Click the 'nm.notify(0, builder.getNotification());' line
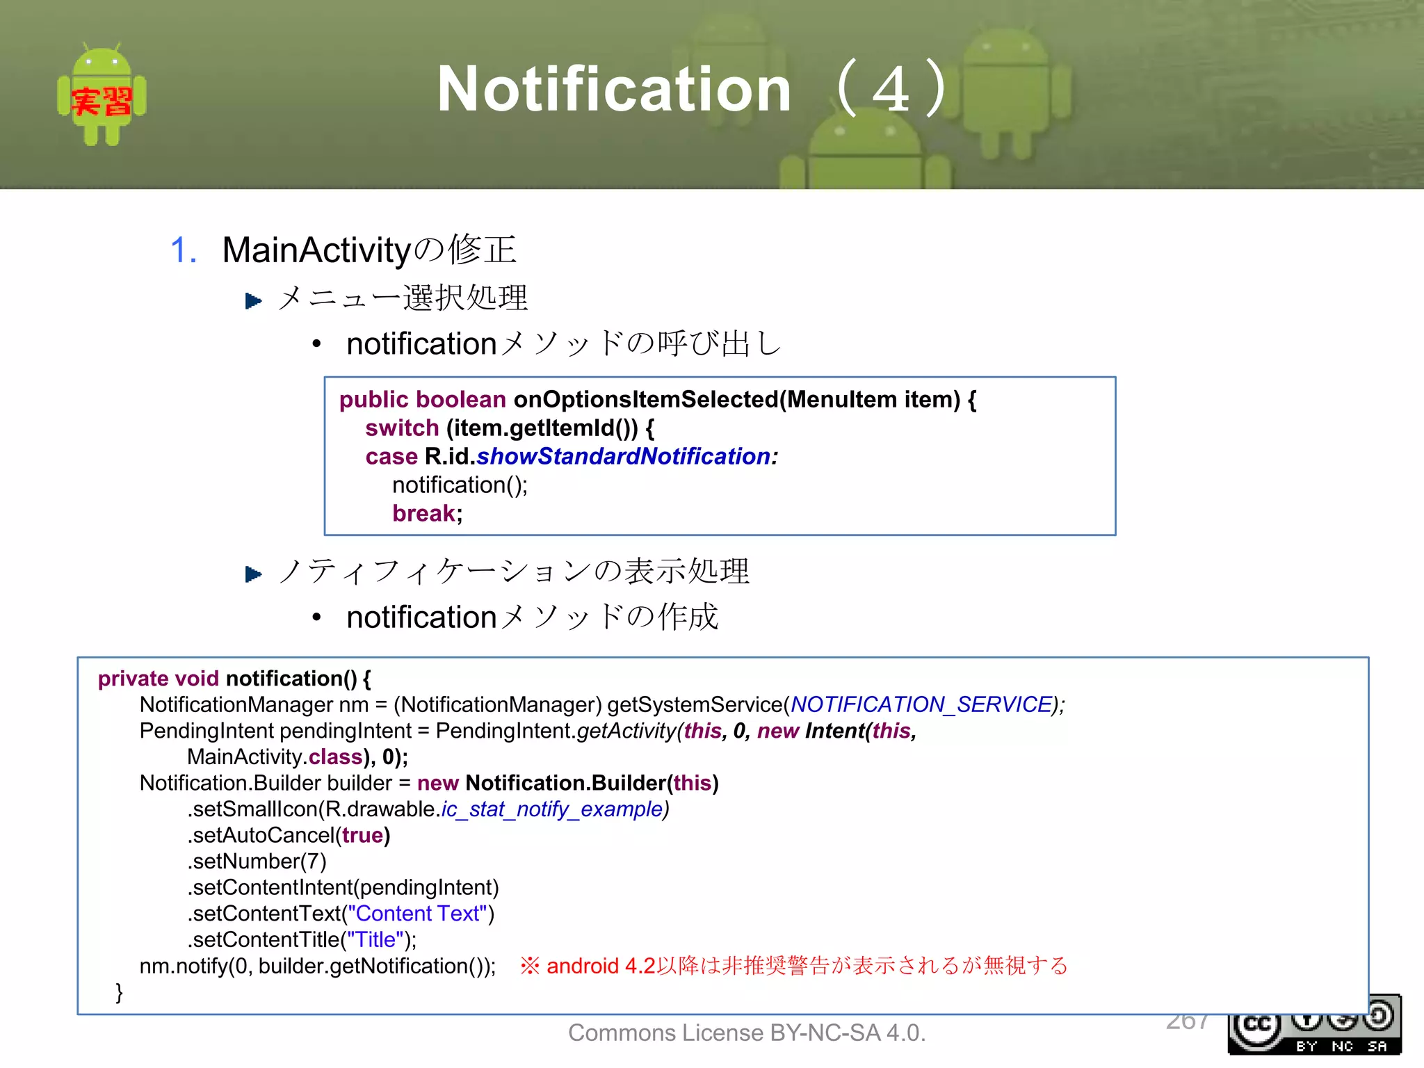Image resolution: width=1424 pixels, height=1068 pixels. point(318,966)
